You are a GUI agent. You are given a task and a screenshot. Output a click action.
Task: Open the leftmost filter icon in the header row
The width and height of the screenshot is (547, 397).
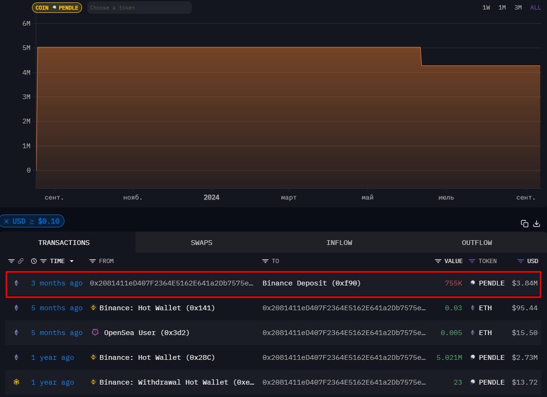pyautogui.click(x=11, y=261)
